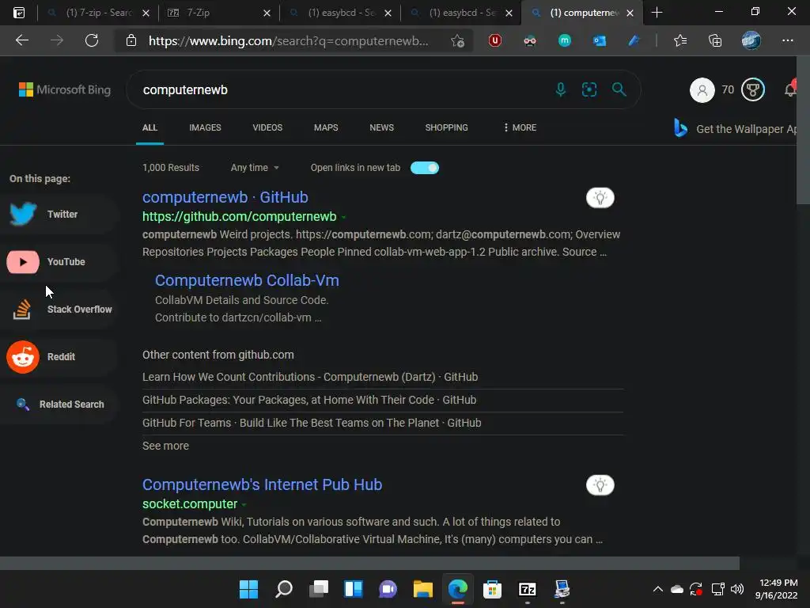
Task: Click the site lock icon in address bar
Action: (131, 40)
